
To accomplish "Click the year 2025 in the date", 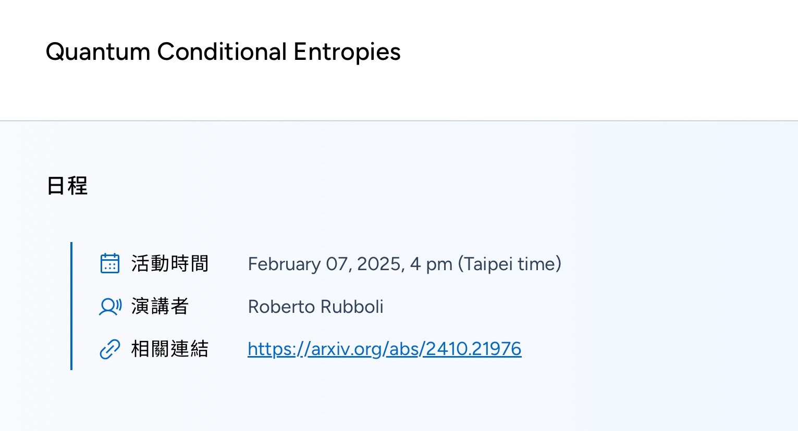I will pos(380,264).
